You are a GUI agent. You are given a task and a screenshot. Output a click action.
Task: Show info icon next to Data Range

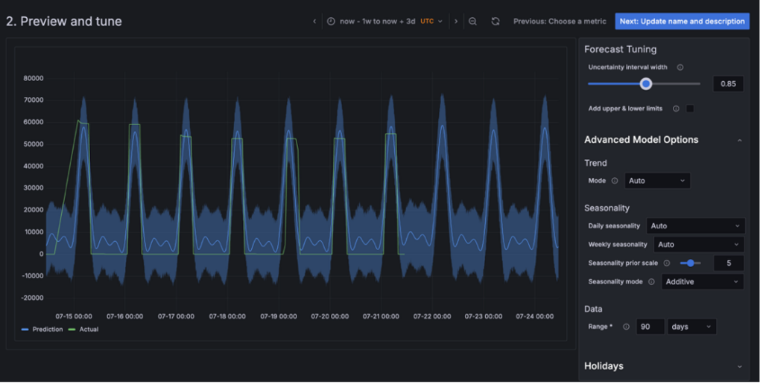coord(626,327)
